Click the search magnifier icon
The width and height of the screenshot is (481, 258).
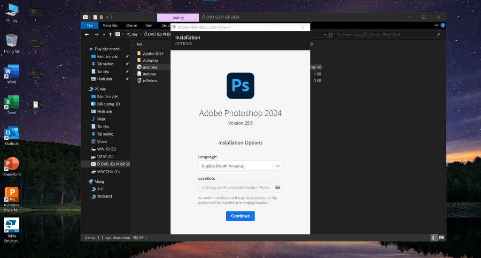point(439,34)
